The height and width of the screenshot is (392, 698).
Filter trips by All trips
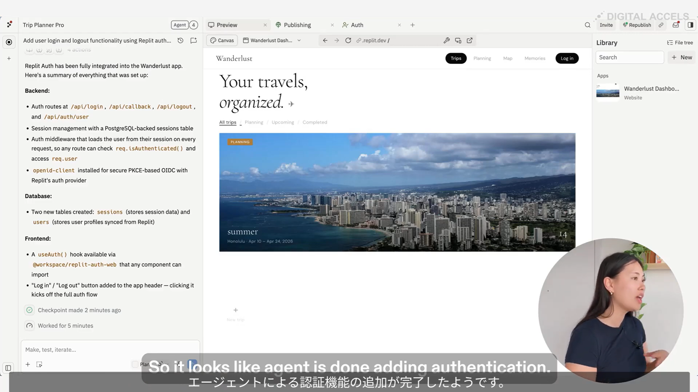pyautogui.click(x=228, y=122)
